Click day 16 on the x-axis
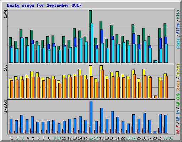 pyautogui.click(x=91, y=138)
